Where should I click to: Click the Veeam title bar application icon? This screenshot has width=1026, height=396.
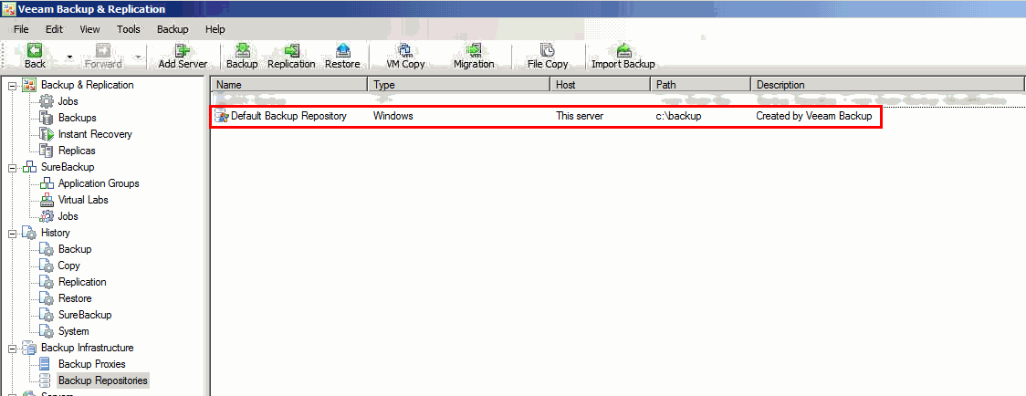pyautogui.click(x=8, y=8)
